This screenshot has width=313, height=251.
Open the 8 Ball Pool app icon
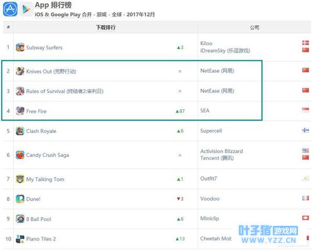pyautogui.click(x=20, y=219)
